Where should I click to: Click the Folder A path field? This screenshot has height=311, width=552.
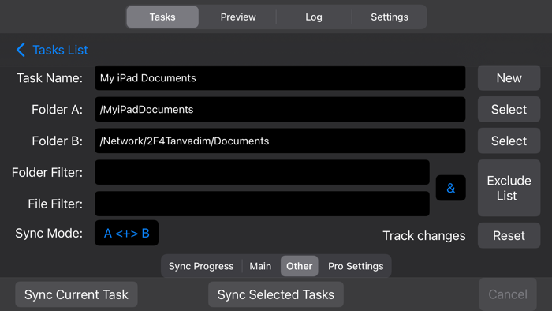[280, 109]
